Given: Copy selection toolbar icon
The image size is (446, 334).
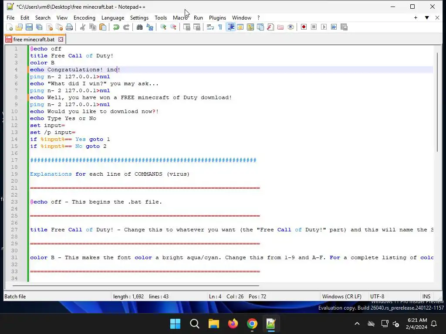Looking at the screenshot, I should click(x=93, y=27).
